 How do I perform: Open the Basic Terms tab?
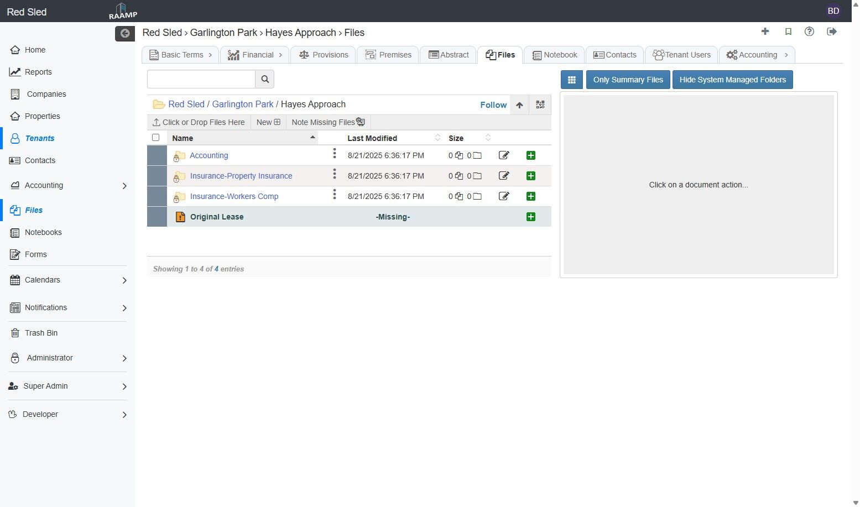tap(181, 55)
